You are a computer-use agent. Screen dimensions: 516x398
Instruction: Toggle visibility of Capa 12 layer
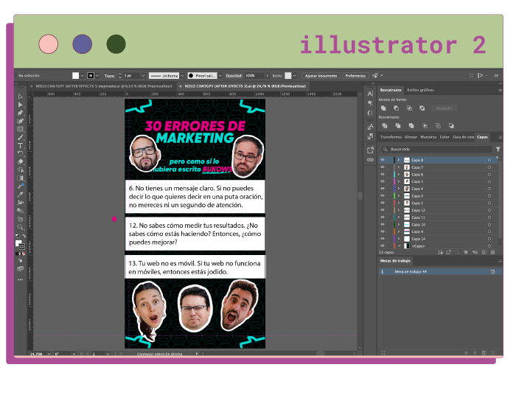point(383,210)
